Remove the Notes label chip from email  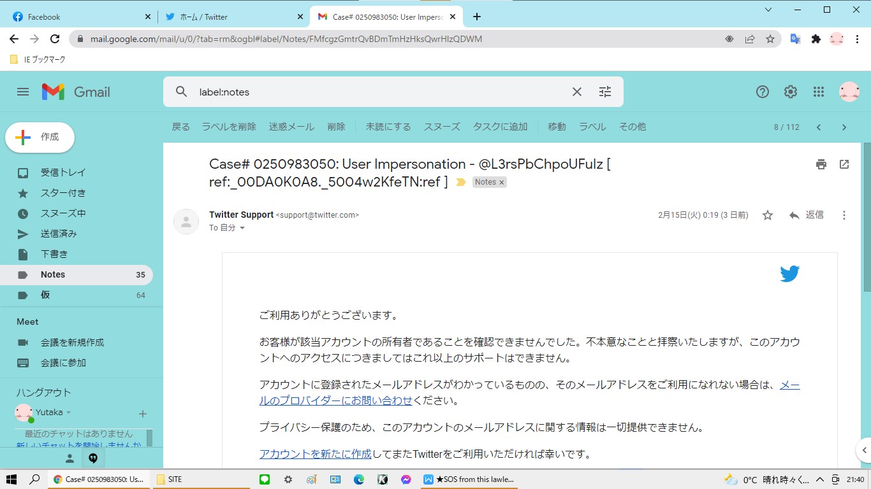pos(502,182)
